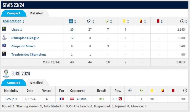Sort by goals soccer ball icon
Viewport: 190px width, 112px height.
[x=89, y=21]
